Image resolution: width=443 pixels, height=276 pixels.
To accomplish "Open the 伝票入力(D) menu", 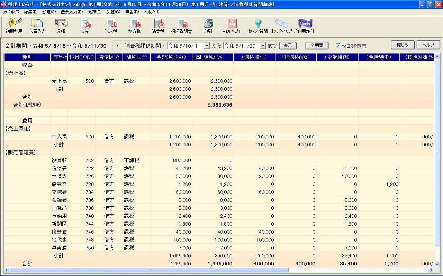I will click(x=72, y=12).
